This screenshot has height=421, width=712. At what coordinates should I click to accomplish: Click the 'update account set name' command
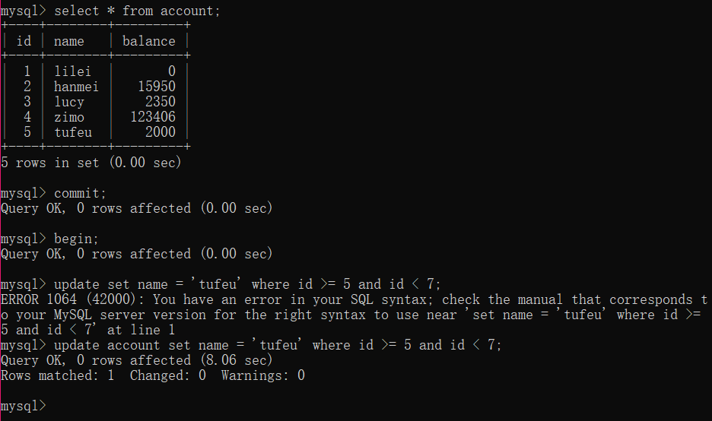coord(141,345)
